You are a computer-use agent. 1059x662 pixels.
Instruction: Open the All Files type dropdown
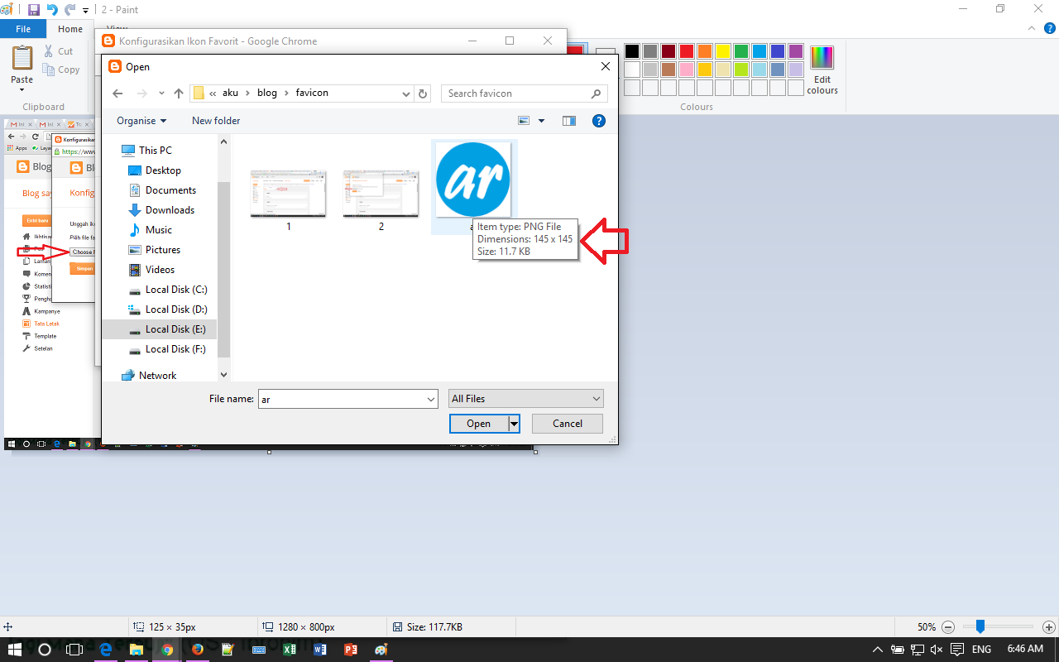point(526,399)
